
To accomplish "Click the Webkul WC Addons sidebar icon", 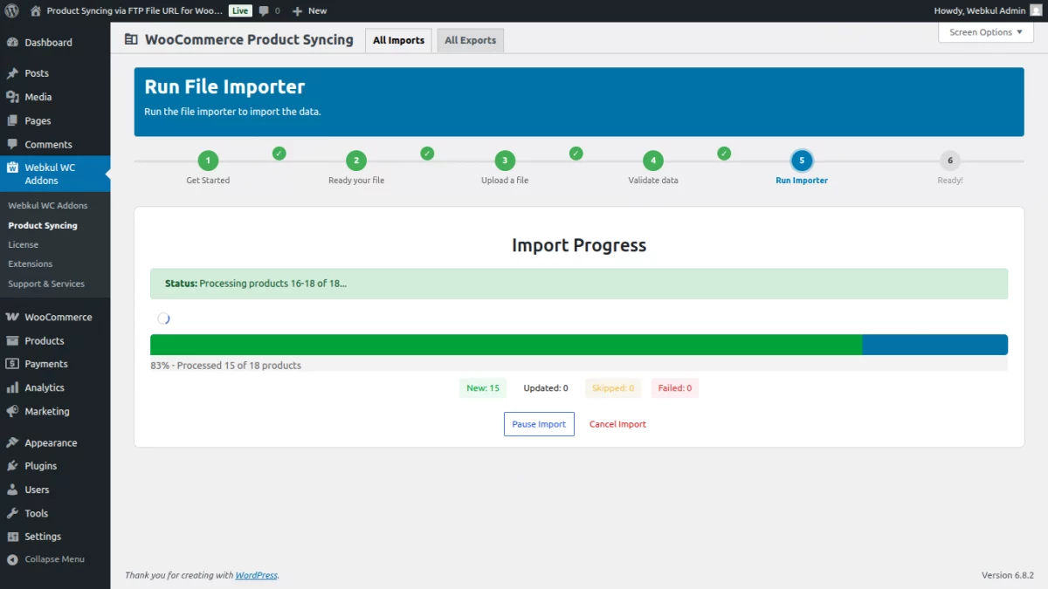I will [x=12, y=168].
